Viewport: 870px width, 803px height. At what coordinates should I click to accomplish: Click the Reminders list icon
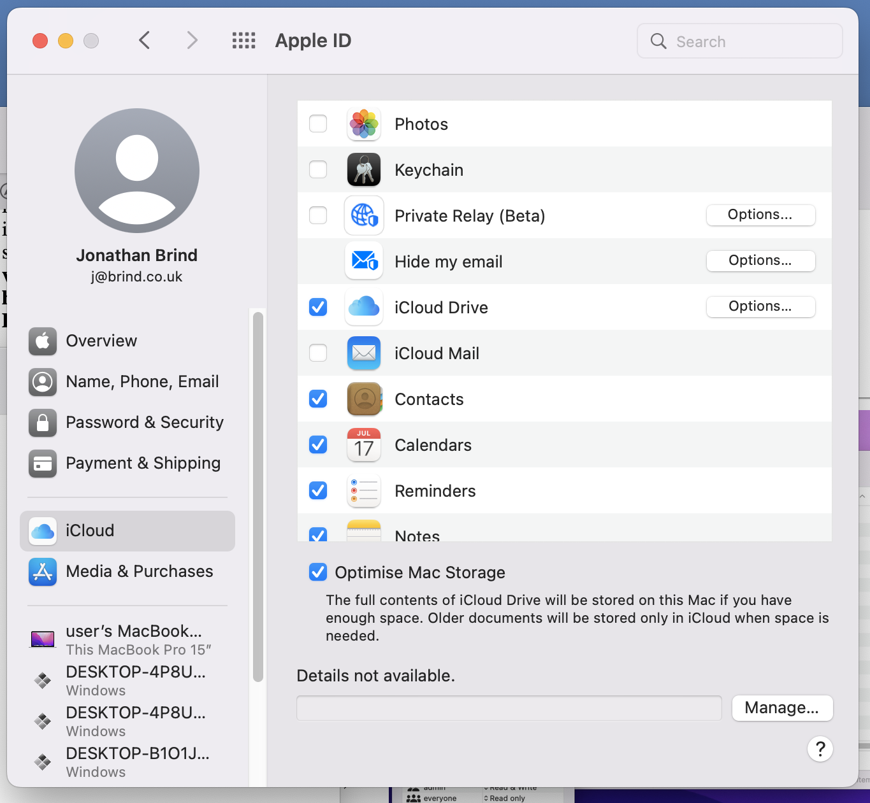click(x=364, y=491)
